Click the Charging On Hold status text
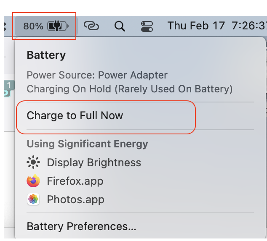The width and height of the screenshot is (267, 241). pyautogui.click(x=129, y=89)
